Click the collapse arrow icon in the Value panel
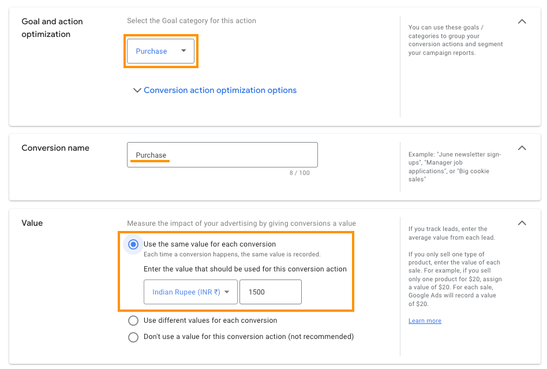This screenshot has width=547, height=369. 522,223
